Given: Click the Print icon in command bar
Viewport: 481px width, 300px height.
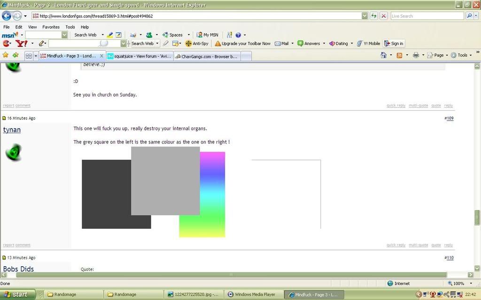Looking at the screenshot, I should pos(415,55).
